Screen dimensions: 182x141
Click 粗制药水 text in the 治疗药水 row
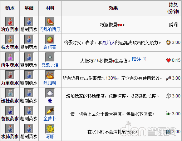click(29, 29)
